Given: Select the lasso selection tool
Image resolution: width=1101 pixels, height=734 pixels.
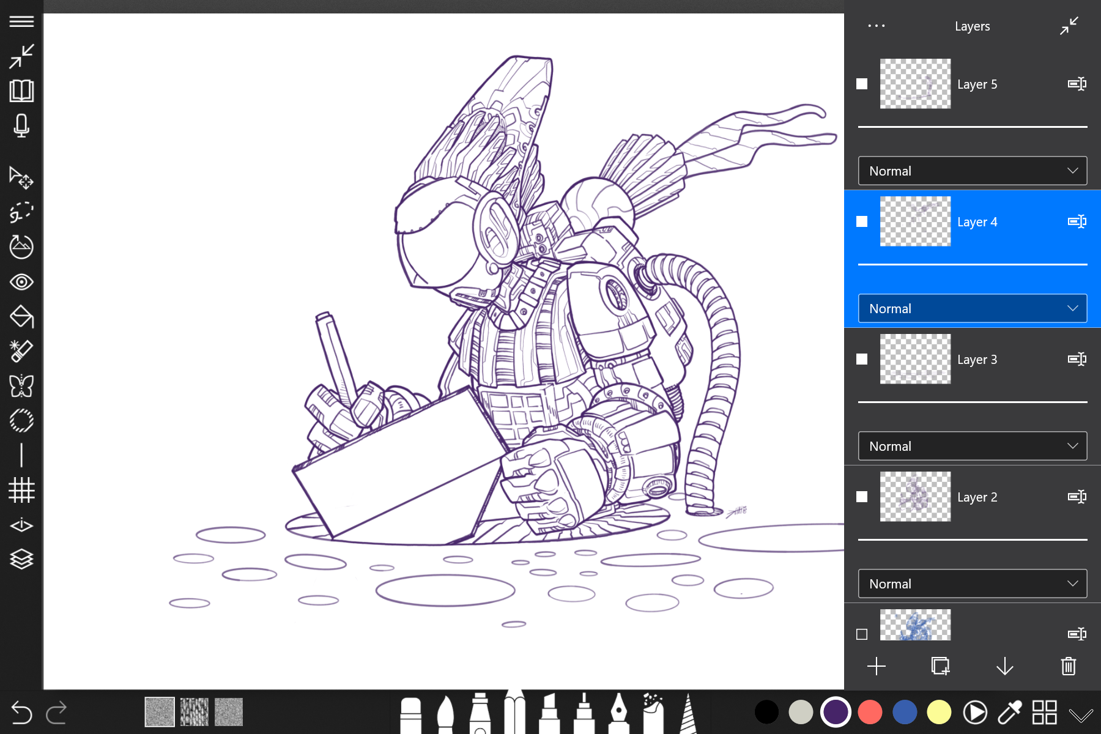Looking at the screenshot, I should pos(21,212).
